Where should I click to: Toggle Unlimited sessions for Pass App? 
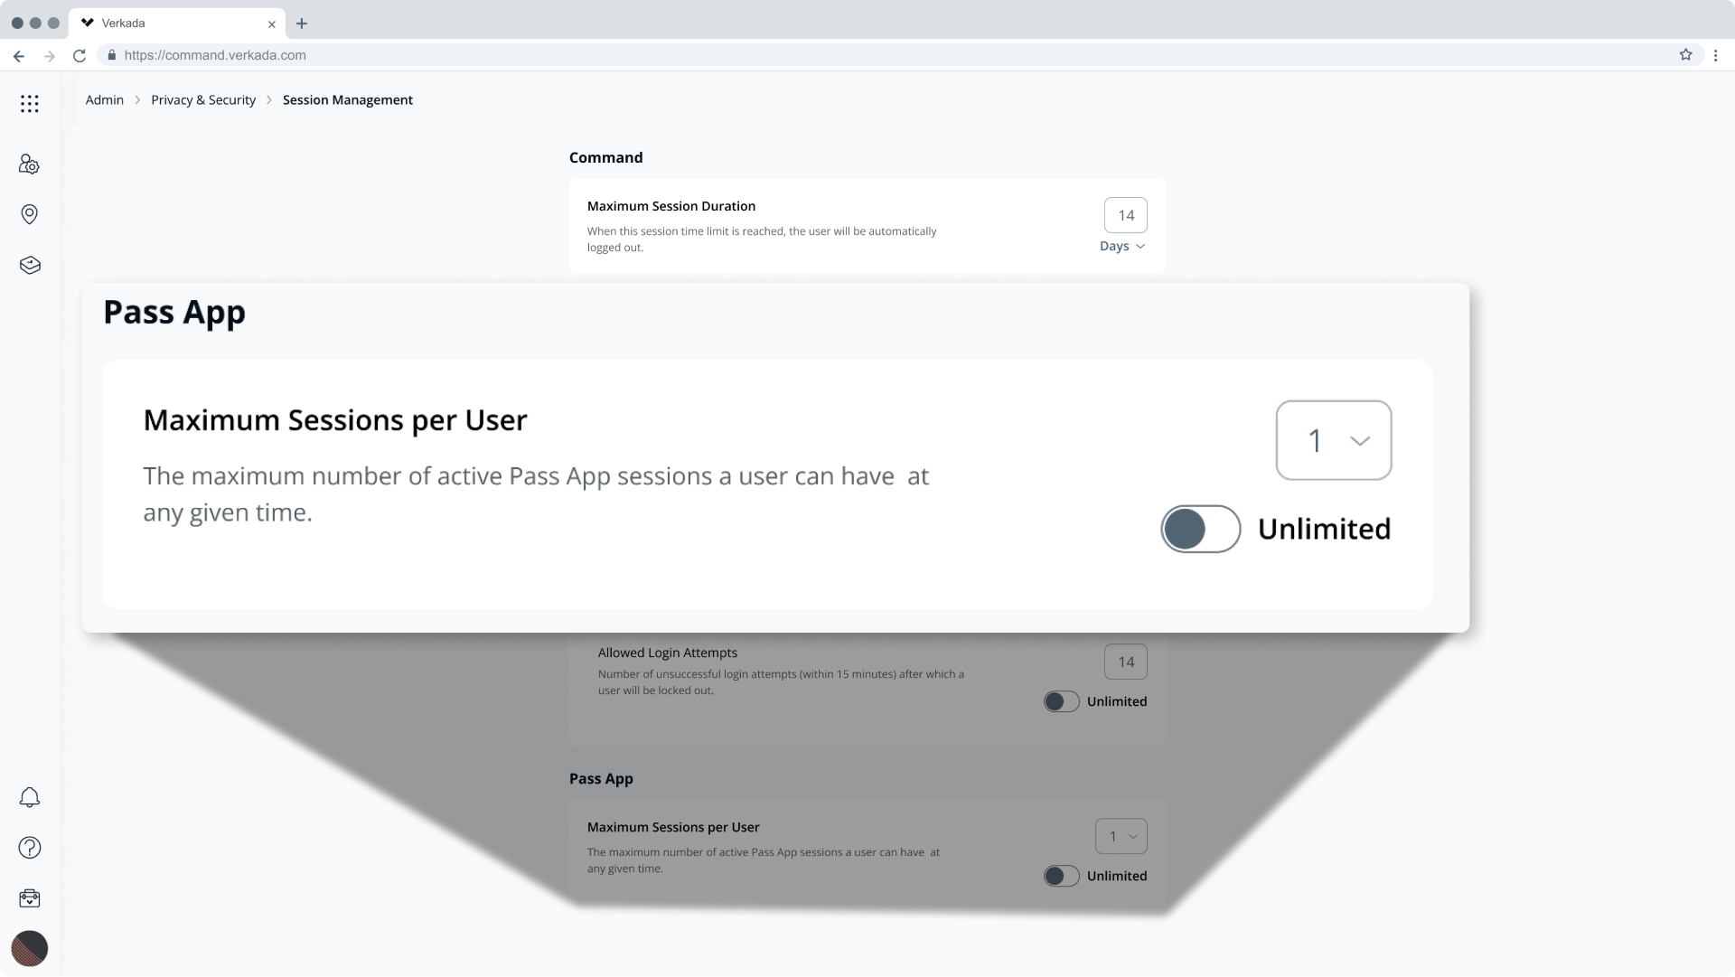1200,528
